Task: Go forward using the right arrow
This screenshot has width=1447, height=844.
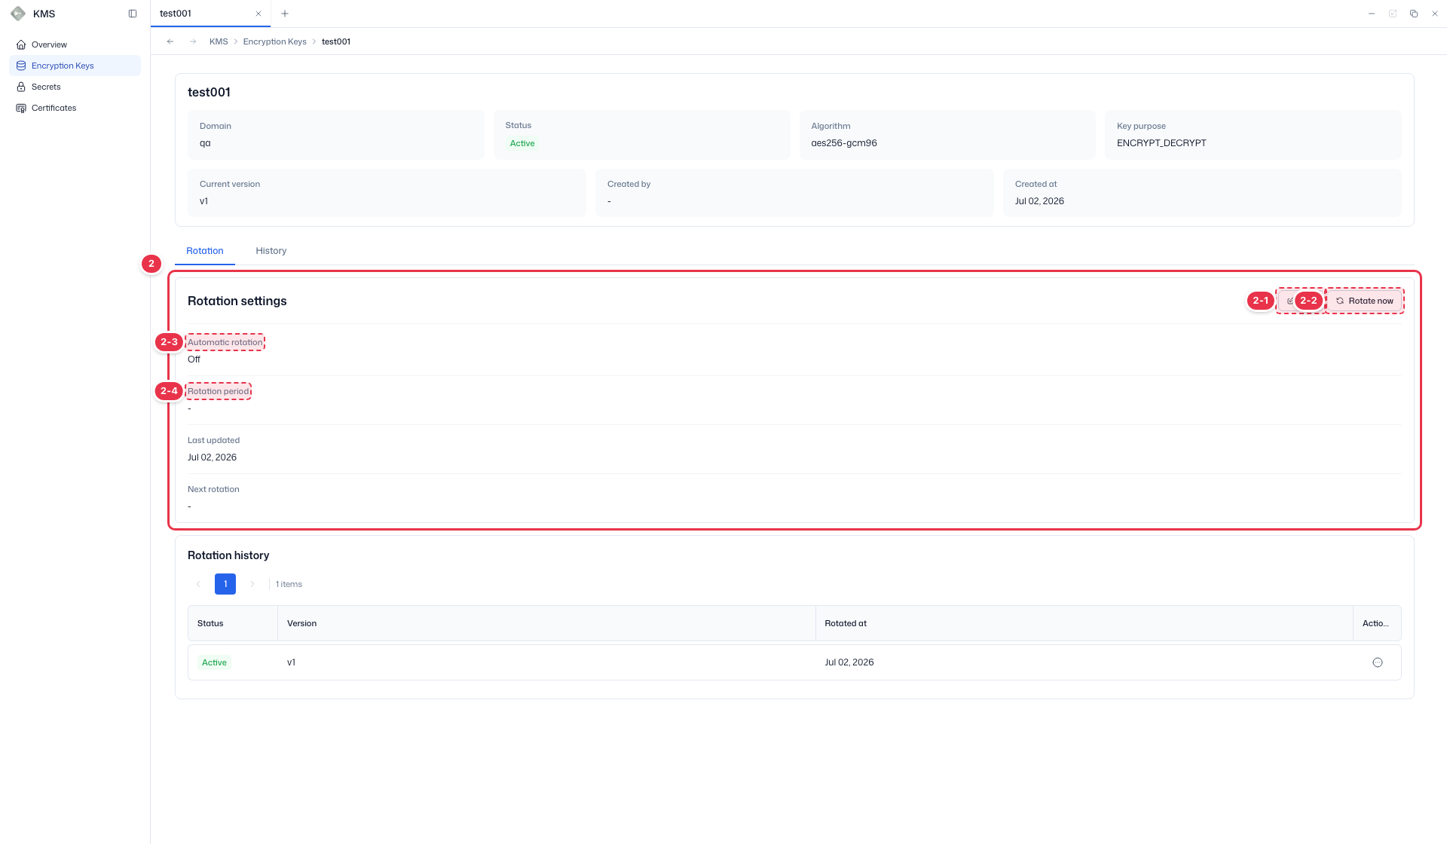Action: [193, 41]
